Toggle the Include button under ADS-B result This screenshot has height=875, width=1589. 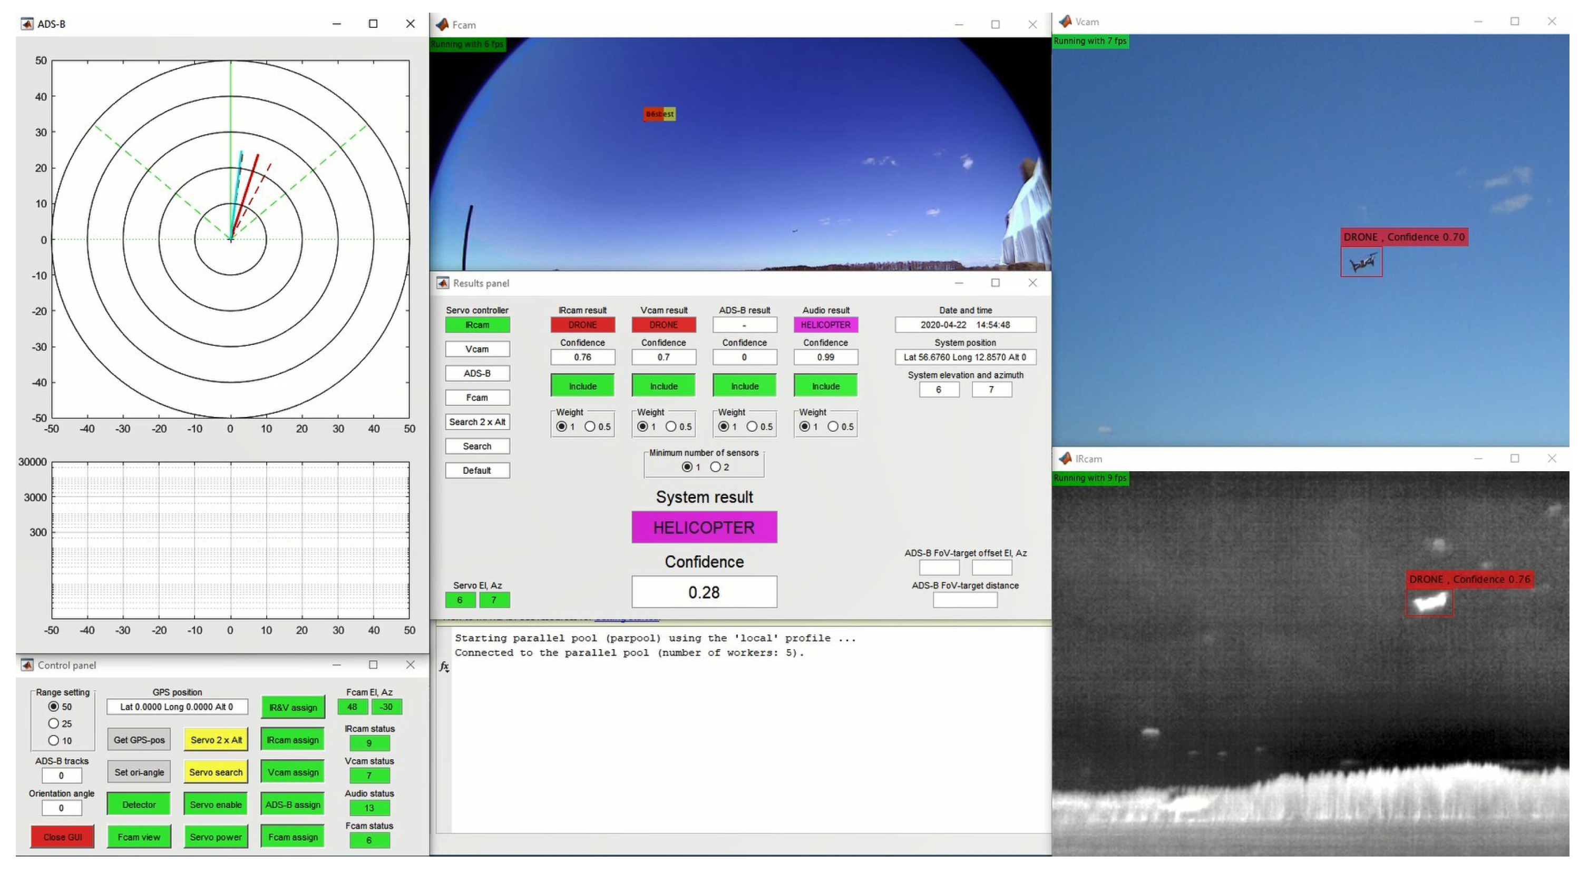(744, 386)
